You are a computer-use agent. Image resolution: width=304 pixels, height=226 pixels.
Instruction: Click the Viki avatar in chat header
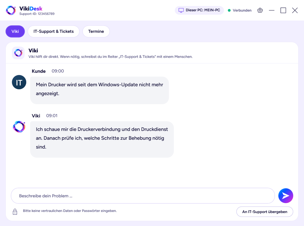click(18, 53)
